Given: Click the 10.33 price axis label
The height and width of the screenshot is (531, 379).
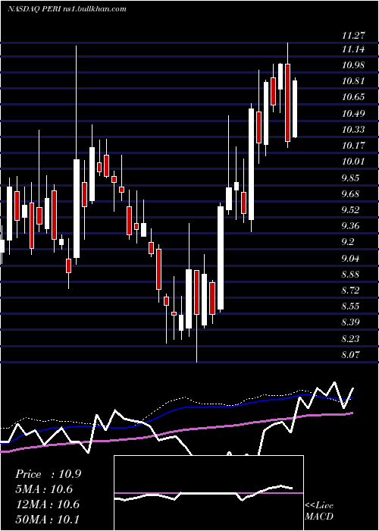Looking at the screenshot, I should 353,130.
